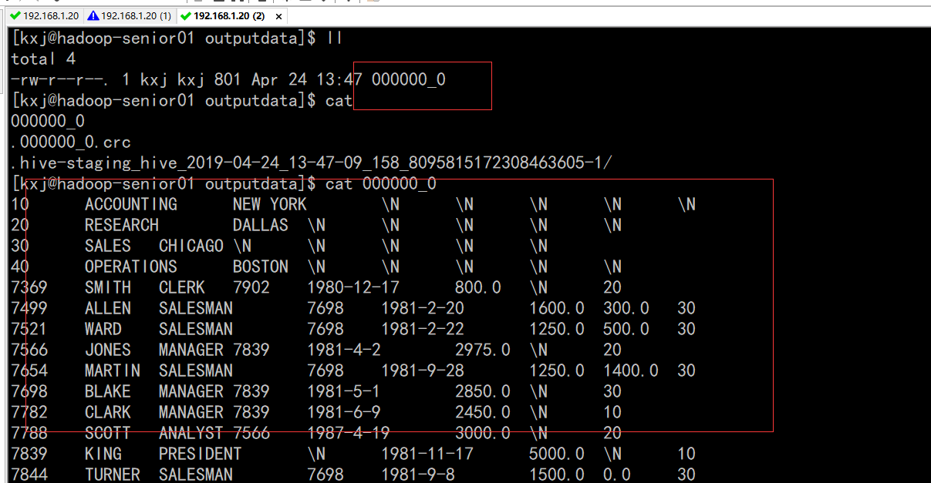
Task: Click 'ACCOUNTING' department name
Action: [x=131, y=204]
